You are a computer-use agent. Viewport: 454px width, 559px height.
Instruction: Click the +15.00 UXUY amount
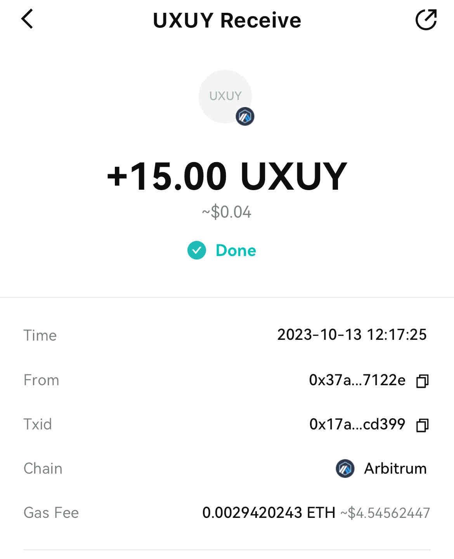[x=227, y=177]
